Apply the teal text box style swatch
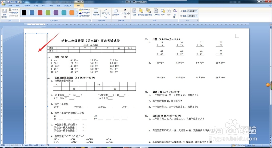The height and width of the screenshot is (148, 272). click(x=64, y=12)
